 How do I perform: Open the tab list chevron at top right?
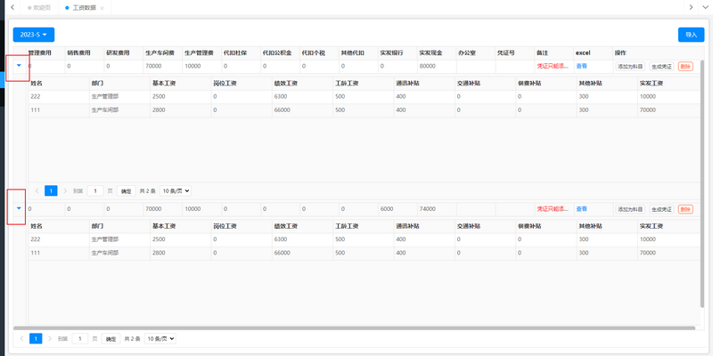(707, 7)
